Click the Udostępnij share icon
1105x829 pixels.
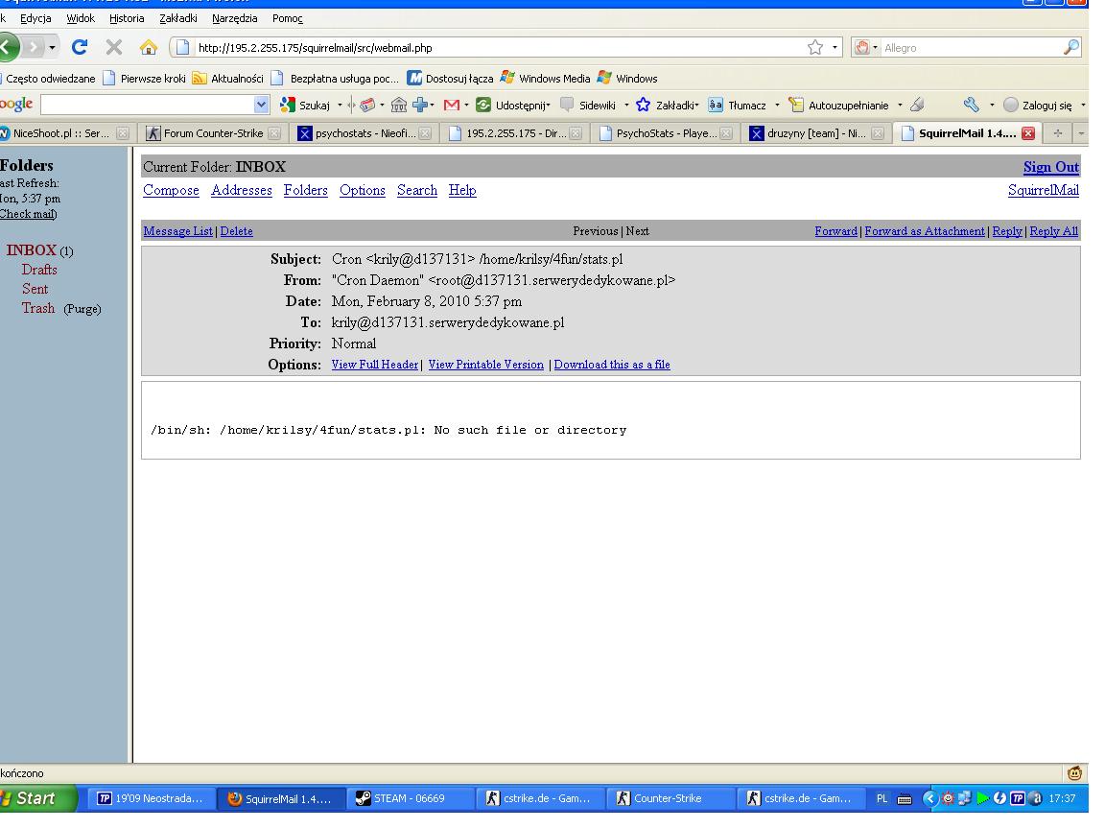483,105
